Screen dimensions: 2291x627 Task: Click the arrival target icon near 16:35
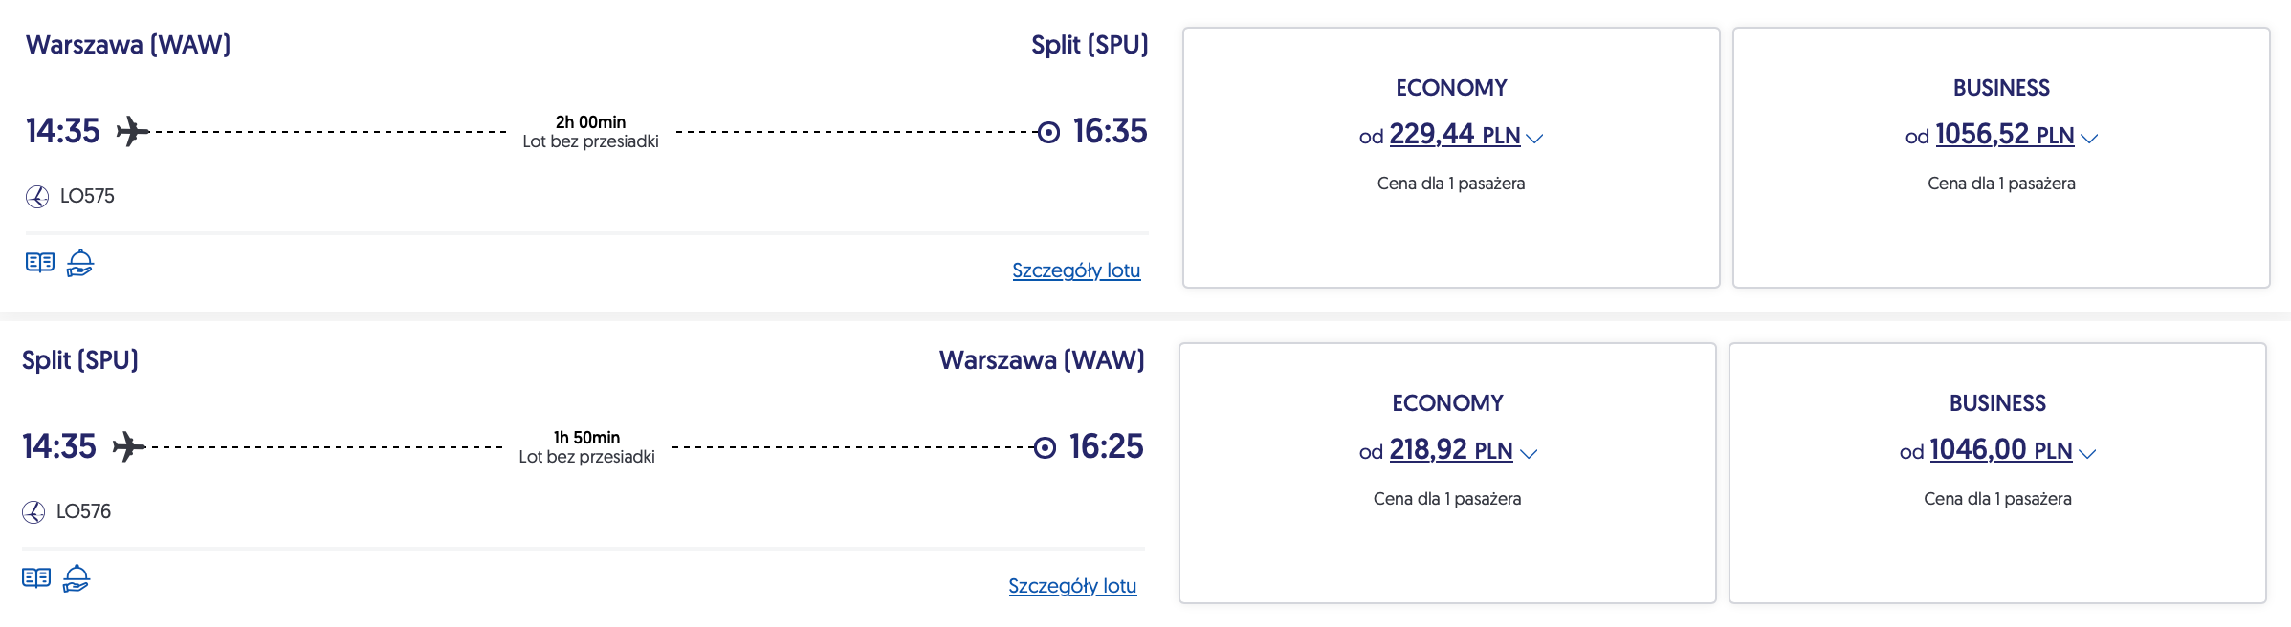pyautogui.click(x=1048, y=132)
